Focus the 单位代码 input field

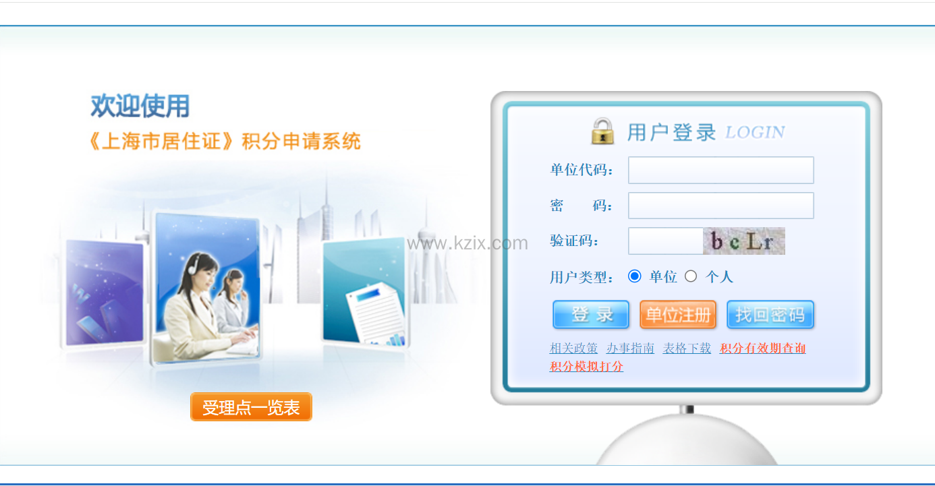click(721, 170)
